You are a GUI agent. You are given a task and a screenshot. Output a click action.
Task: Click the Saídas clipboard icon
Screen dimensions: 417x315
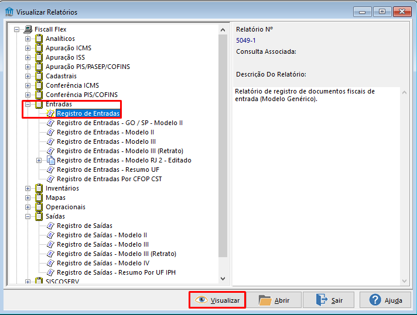tap(39, 217)
